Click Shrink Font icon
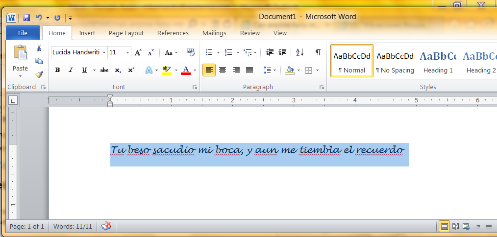The image size is (497, 237). coord(151,52)
